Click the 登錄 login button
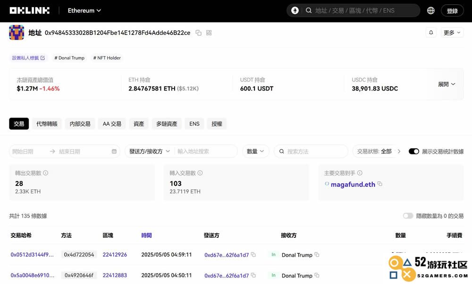The image size is (472, 284). tap(452, 11)
